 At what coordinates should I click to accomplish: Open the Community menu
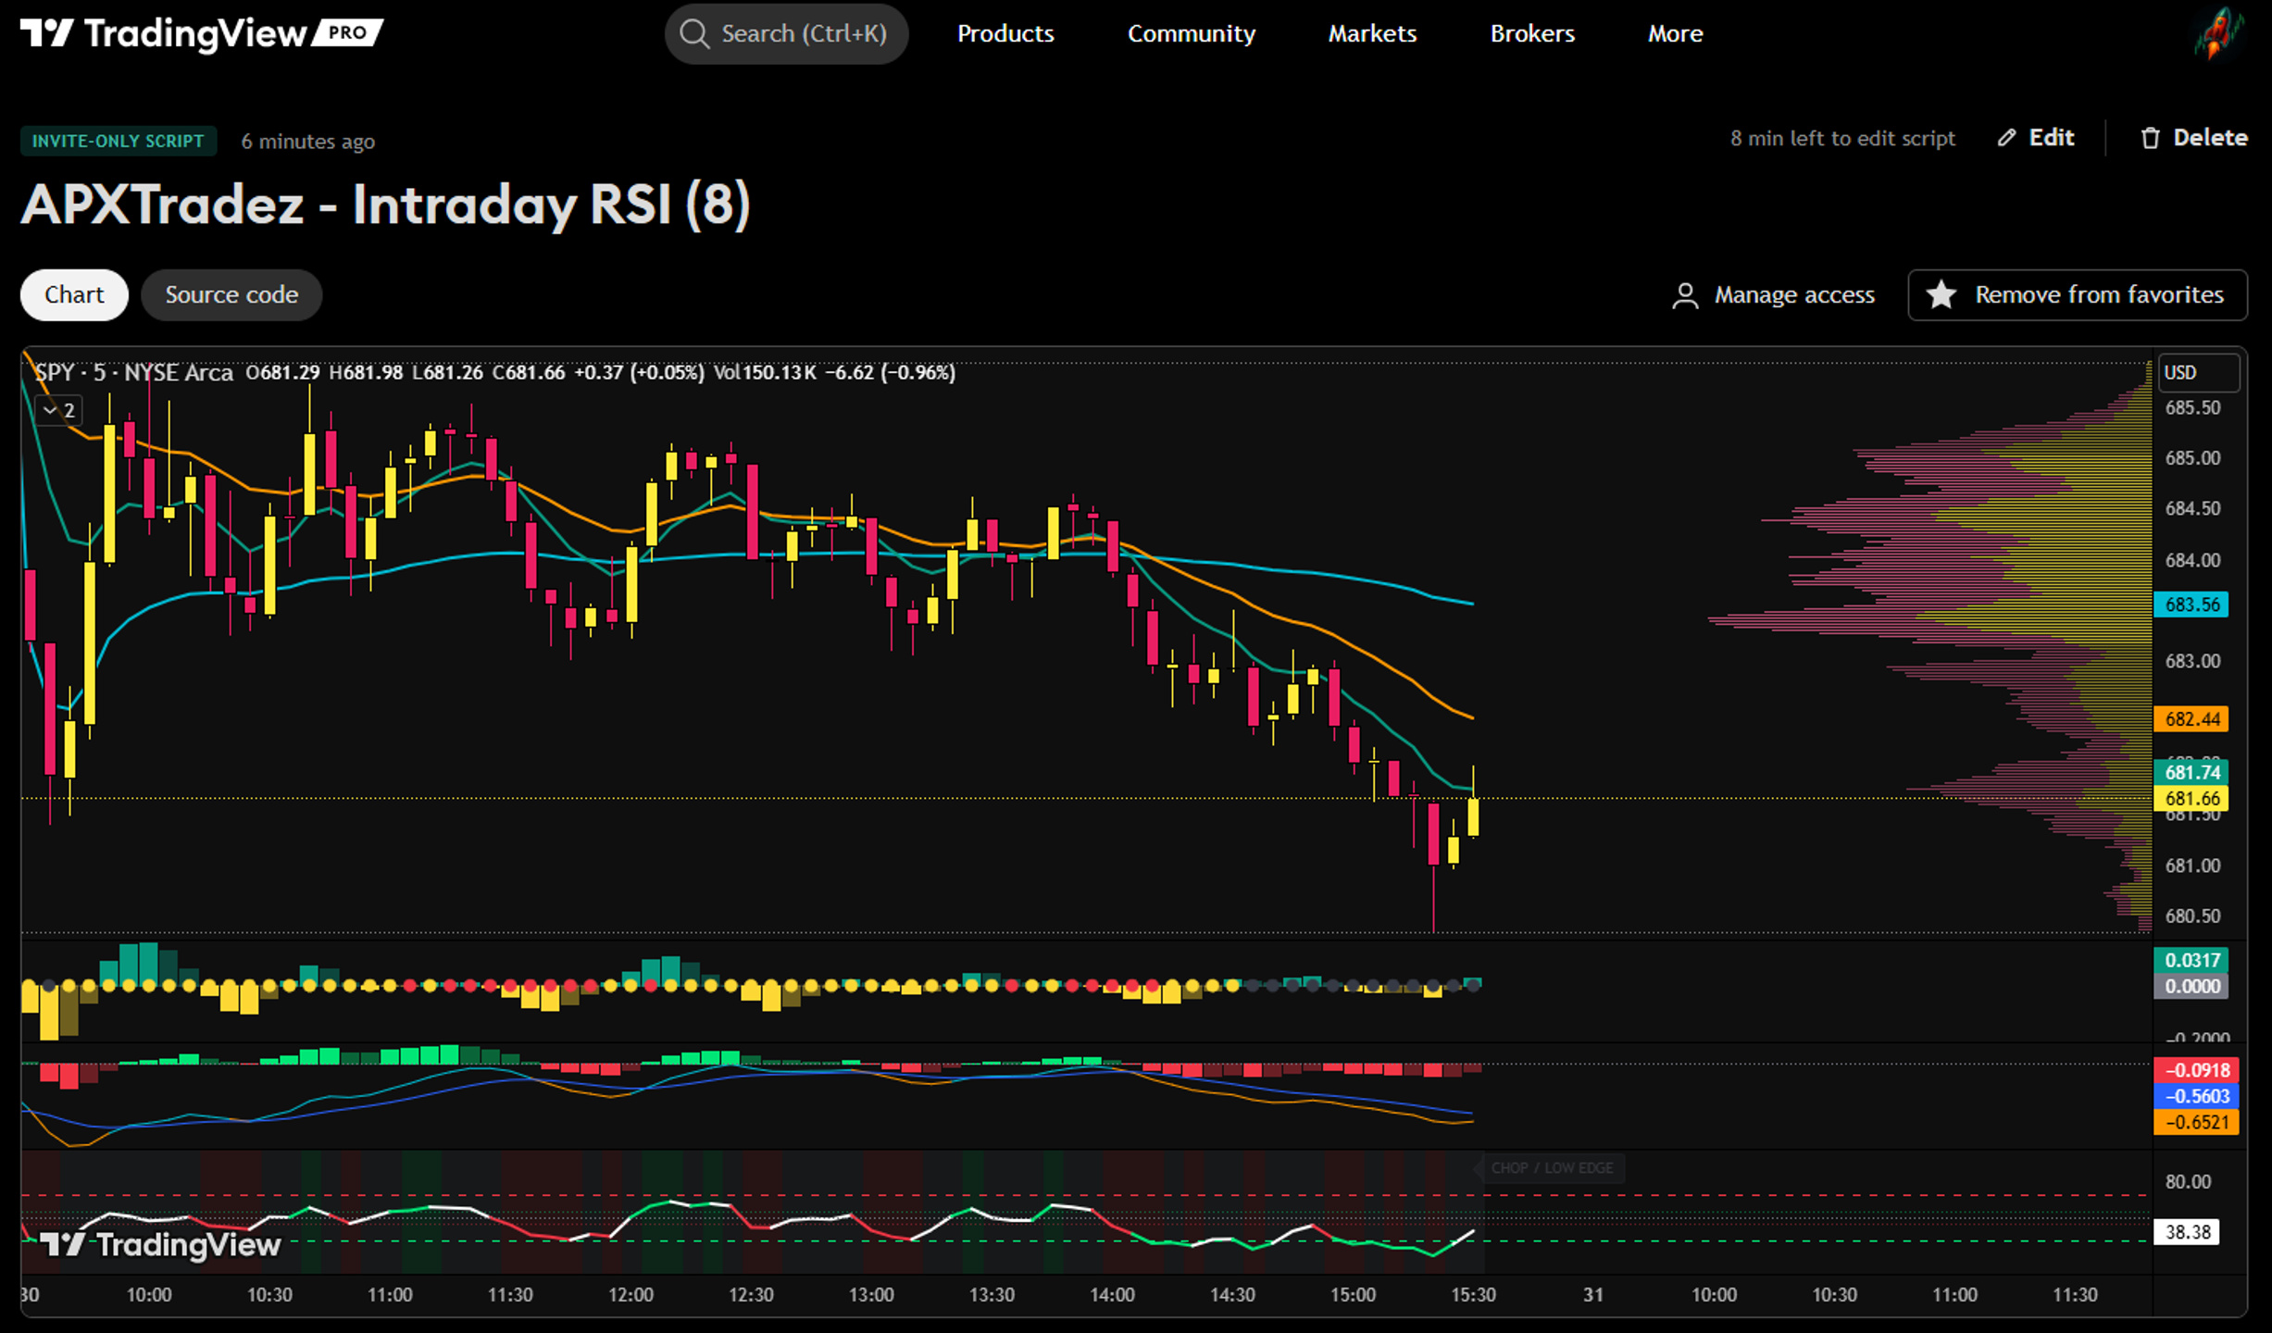[x=1192, y=34]
